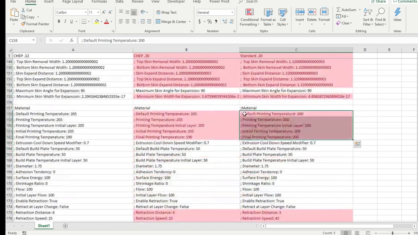Select cell 'Retraction Speed: 45'
Screen dimensions: 418x235
tap(296, 218)
